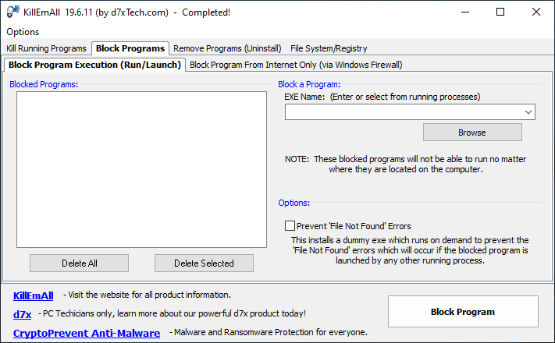Switch to Block Program From Internet Only subtab
Image resolution: width=555 pixels, height=343 pixels.
coord(296,65)
